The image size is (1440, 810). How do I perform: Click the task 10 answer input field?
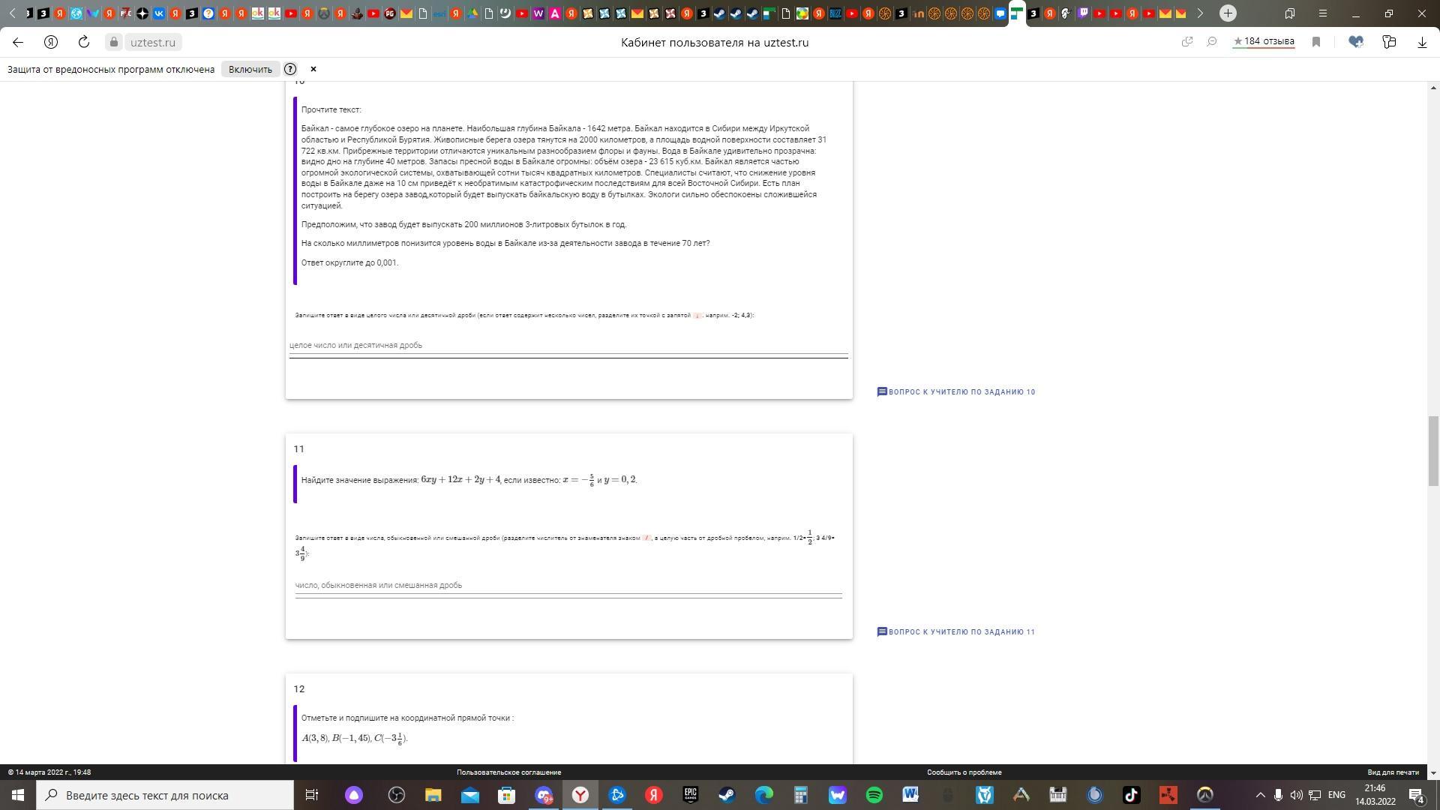(568, 345)
